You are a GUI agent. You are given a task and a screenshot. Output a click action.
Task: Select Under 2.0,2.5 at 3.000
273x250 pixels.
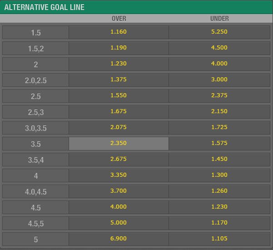219,80
